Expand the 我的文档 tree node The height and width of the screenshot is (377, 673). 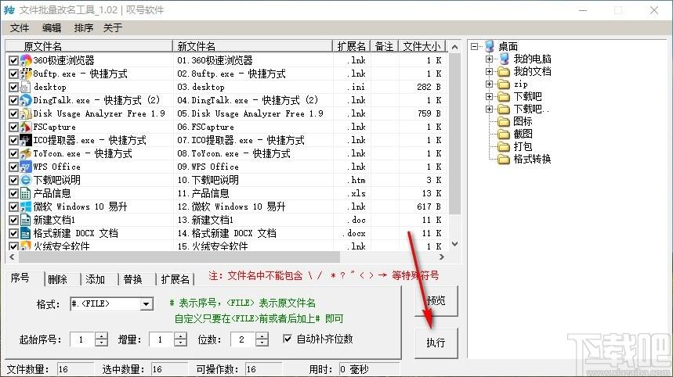(x=490, y=71)
